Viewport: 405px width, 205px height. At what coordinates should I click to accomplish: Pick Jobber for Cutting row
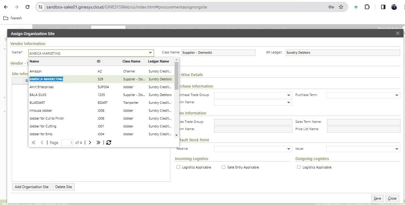pos(101,126)
